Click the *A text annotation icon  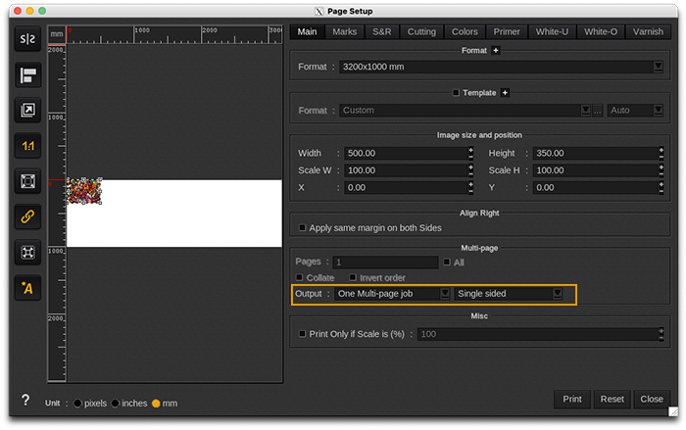click(x=27, y=288)
